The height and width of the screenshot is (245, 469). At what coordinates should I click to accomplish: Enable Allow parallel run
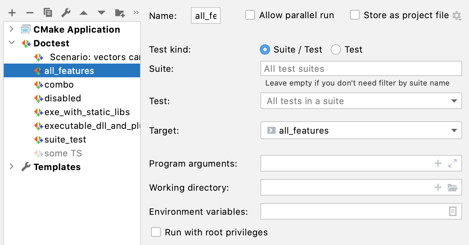(x=250, y=15)
